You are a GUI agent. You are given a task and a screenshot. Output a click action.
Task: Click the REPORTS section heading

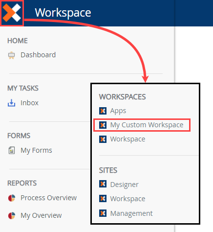(22, 183)
